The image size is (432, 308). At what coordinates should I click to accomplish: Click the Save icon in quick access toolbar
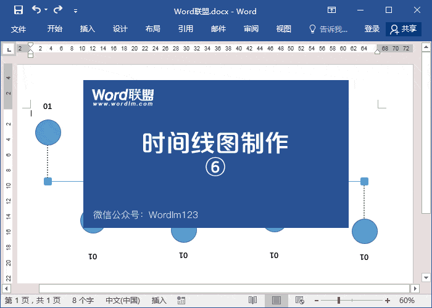19,10
